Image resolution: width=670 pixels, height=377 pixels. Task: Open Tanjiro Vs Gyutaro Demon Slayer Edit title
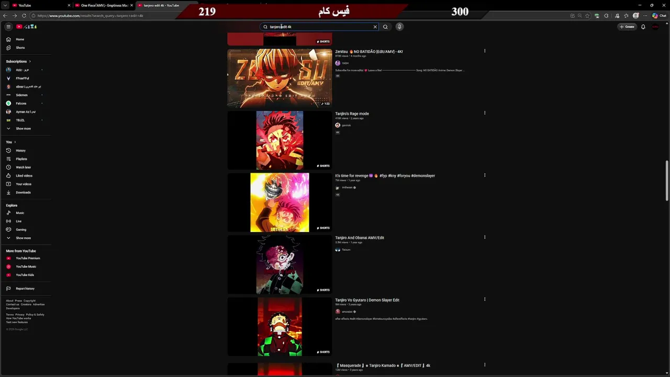tap(367, 300)
